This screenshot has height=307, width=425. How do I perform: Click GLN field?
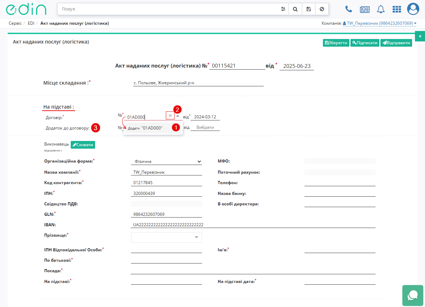point(167,214)
